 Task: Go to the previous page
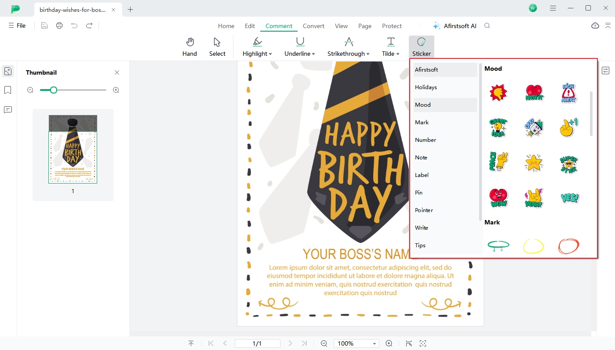(x=225, y=343)
